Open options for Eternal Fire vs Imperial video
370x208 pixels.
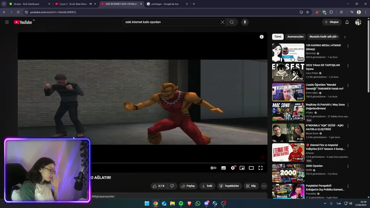348,146
